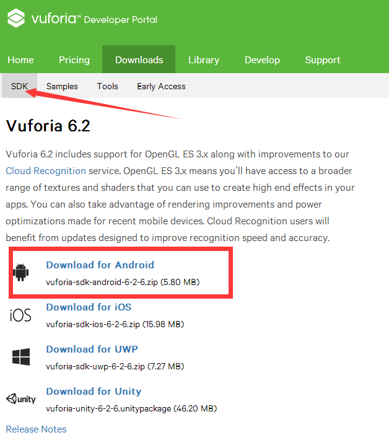Click vuforia-sdk-uwp-6-2-6.zip file name
This screenshot has height=448, width=389.
(95, 366)
